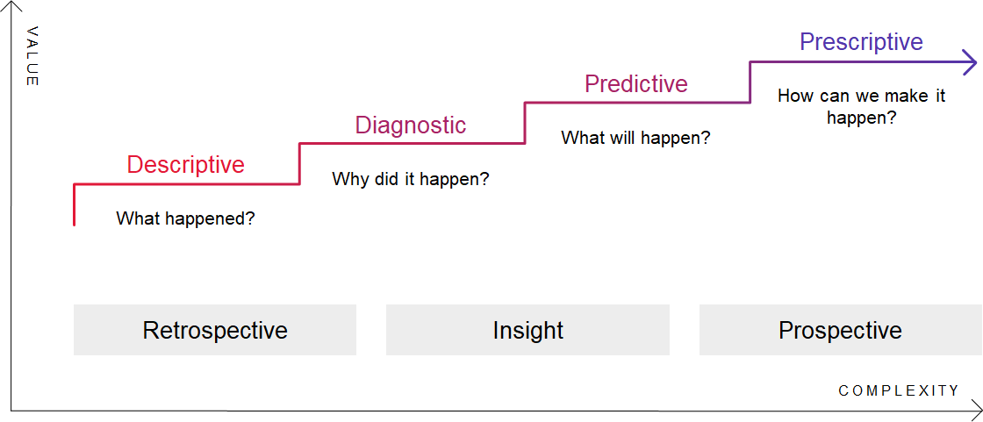Viewport: 983px width, 422px height.
Task: Select the Descriptive heading
Action: tap(185, 165)
